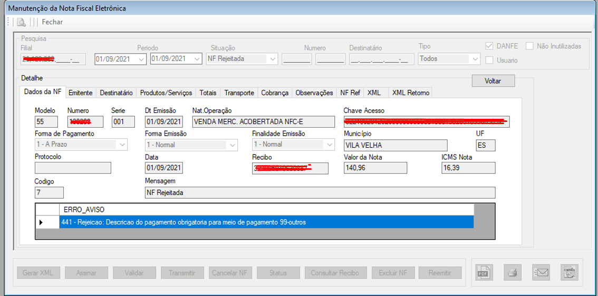Click the Recibo field
Screen dimensions: 598x296
click(290, 168)
